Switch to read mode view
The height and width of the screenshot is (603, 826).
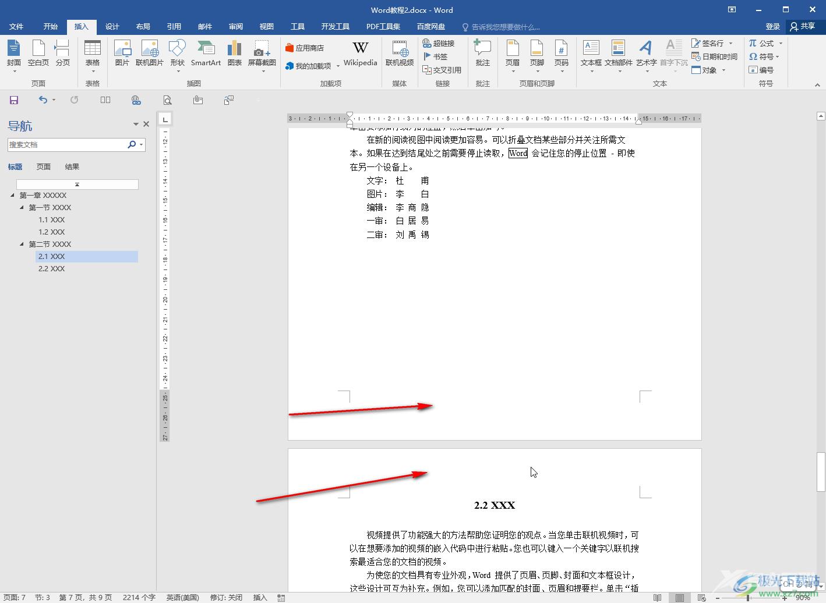tap(657, 597)
